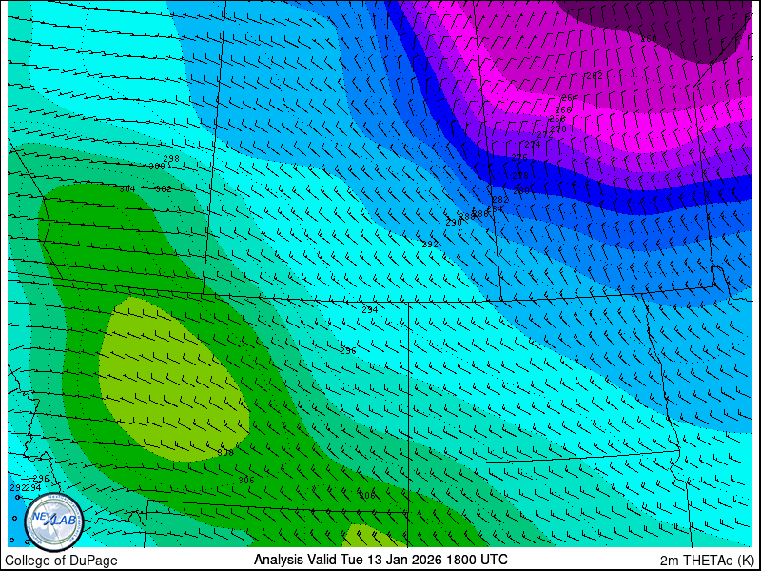This screenshot has height=571, width=761.
Task: Click the 302 contour label
Action: pos(164,188)
